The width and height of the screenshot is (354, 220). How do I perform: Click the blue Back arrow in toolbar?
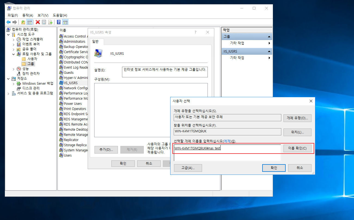pos(8,22)
